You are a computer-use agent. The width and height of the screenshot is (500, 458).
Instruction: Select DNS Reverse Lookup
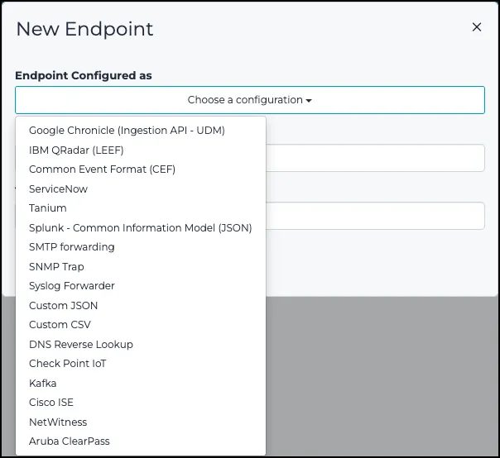tap(81, 344)
